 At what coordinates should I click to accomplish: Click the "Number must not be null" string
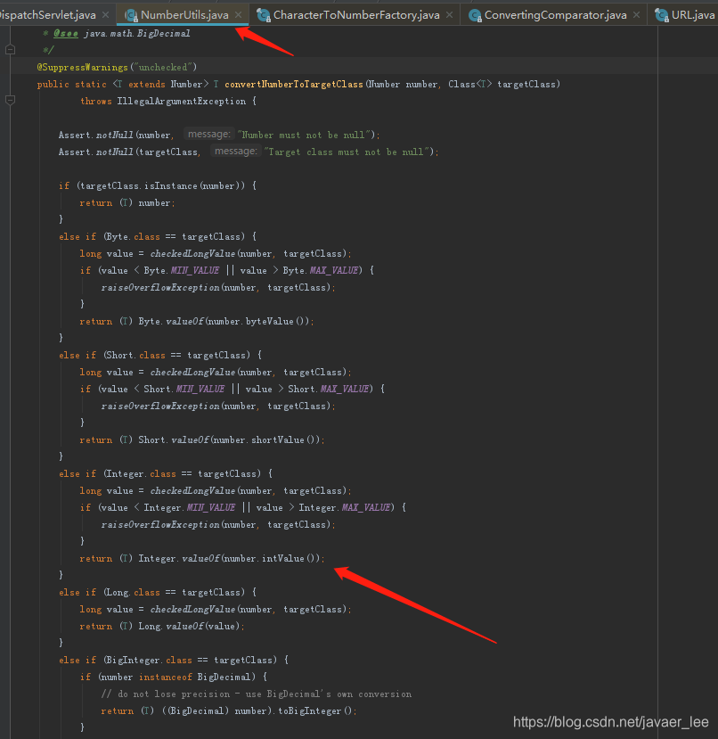tap(304, 135)
